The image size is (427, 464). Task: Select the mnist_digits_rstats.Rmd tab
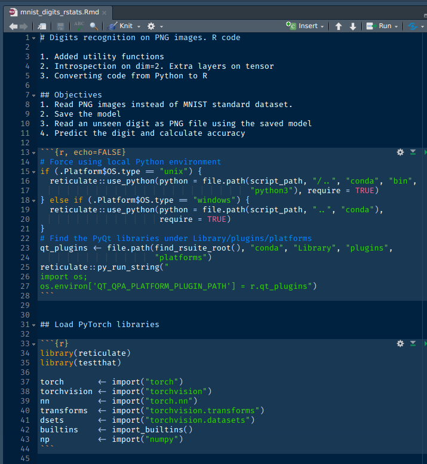point(58,12)
